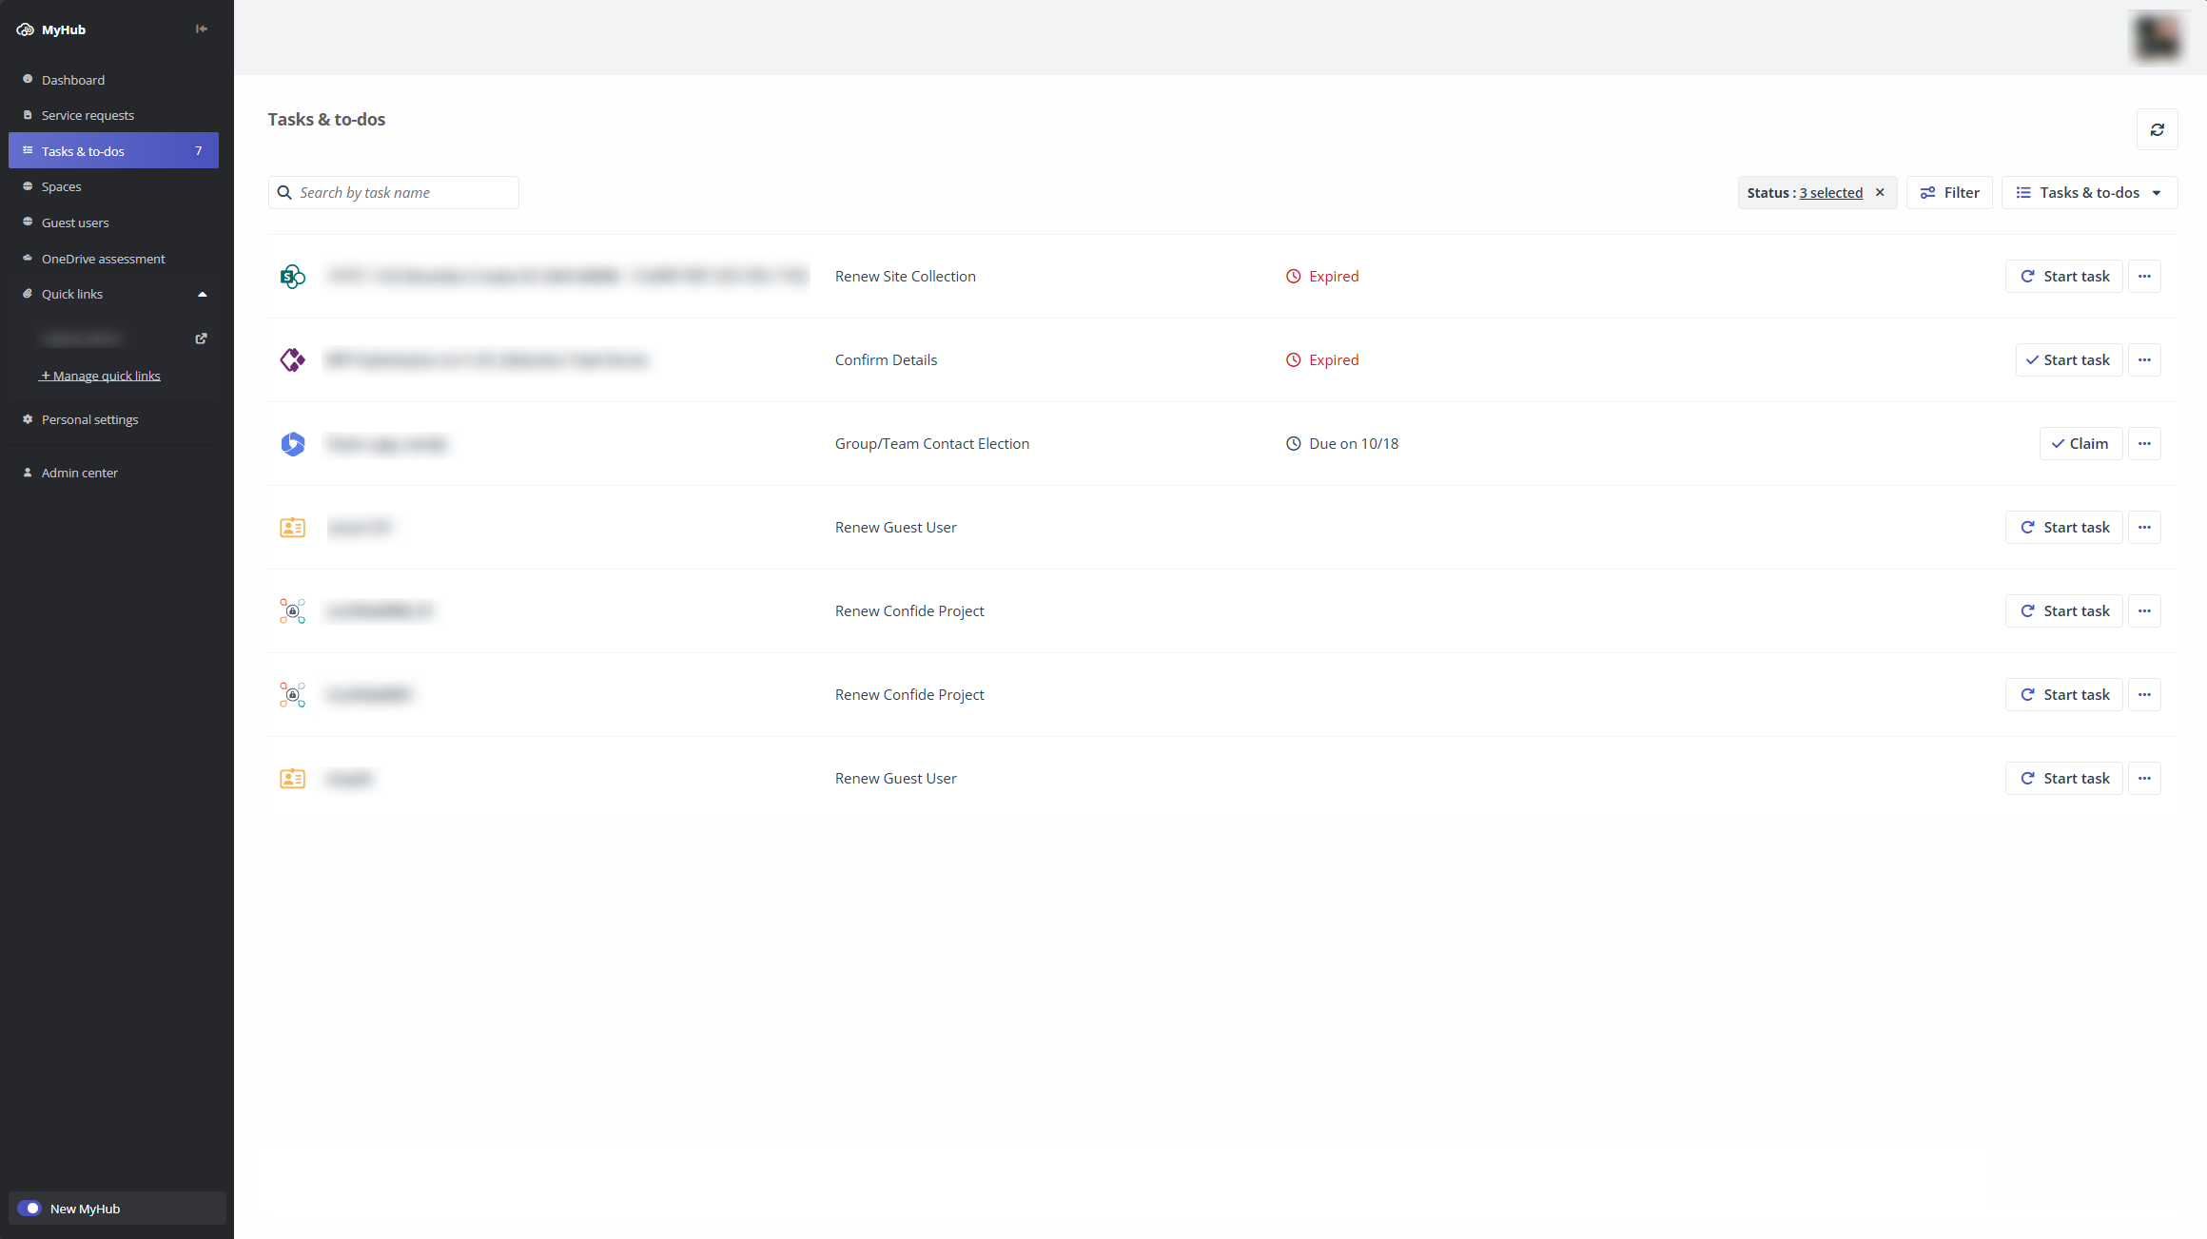2207x1239 pixels.
Task: Collapse the sidebar with the collapse icon
Action: [x=201, y=29]
